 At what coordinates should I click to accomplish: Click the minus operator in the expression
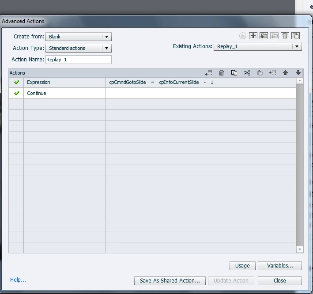click(205, 82)
